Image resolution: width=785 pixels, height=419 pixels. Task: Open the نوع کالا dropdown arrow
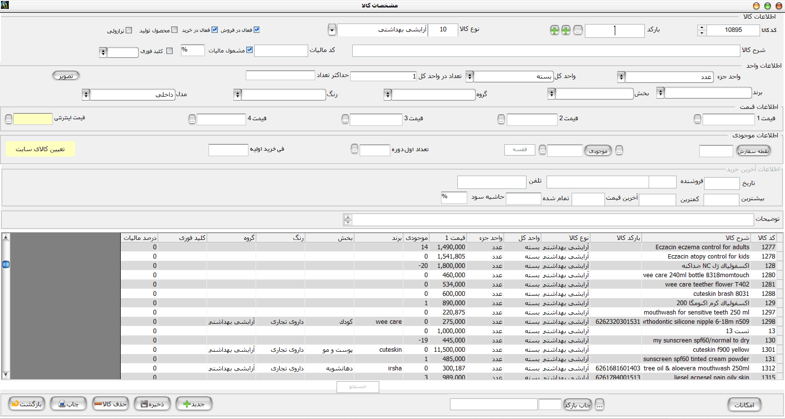point(332,30)
